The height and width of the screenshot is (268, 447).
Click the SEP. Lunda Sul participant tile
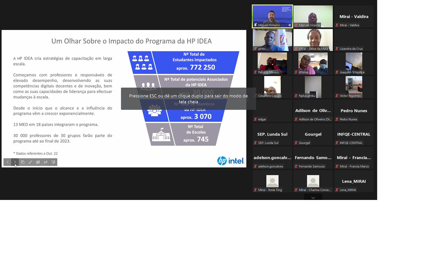pyautogui.click(x=272, y=134)
